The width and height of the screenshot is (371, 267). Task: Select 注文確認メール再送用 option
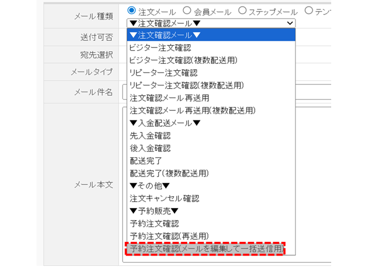[x=169, y=98]
